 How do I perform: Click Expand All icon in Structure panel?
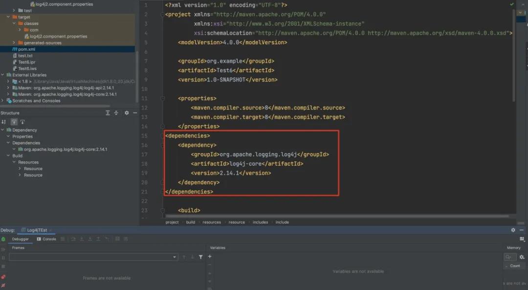(108, 113)
